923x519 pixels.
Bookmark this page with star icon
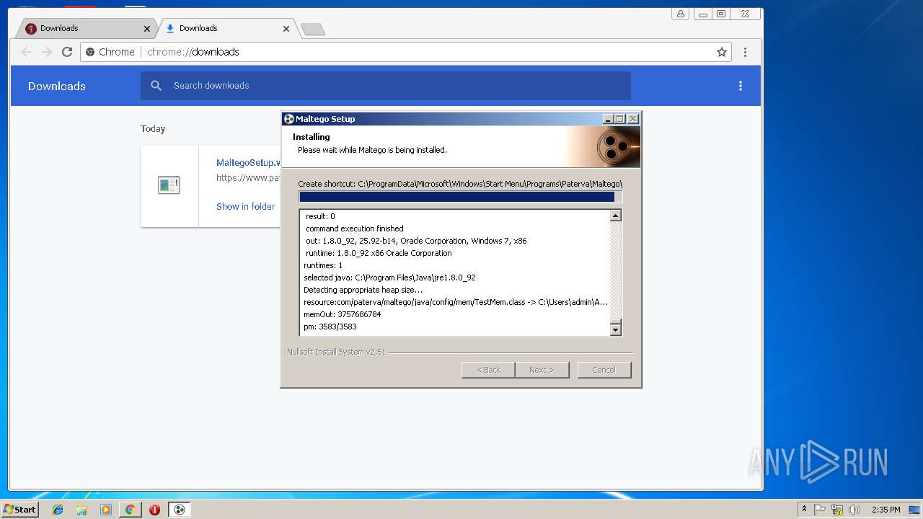coord(722,52)
